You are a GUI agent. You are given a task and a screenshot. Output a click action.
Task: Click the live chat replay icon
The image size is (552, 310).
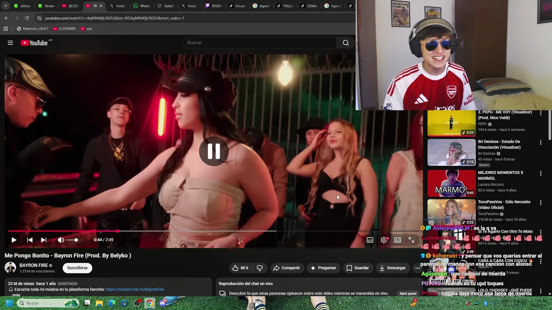(223, 293)
